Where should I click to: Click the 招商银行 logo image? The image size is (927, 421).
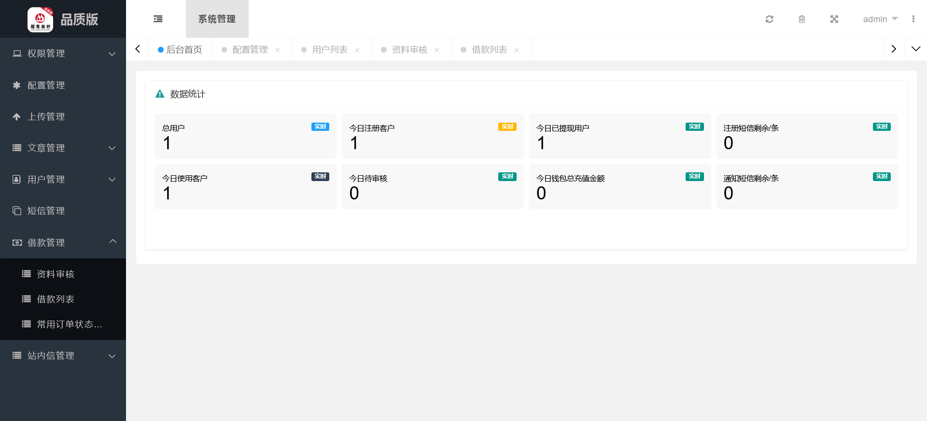[x=40, y=19]
